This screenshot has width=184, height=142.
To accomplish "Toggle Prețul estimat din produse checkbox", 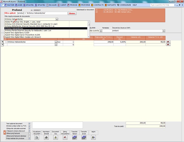I will point(29,139).
